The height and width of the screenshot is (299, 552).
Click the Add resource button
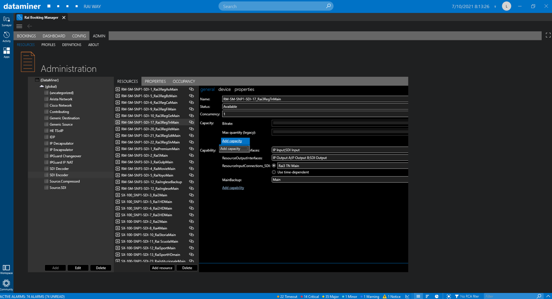point(162,268)
